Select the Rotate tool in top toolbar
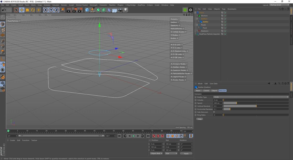This screenshot has width=293, height=160. (x=33, y=10)
